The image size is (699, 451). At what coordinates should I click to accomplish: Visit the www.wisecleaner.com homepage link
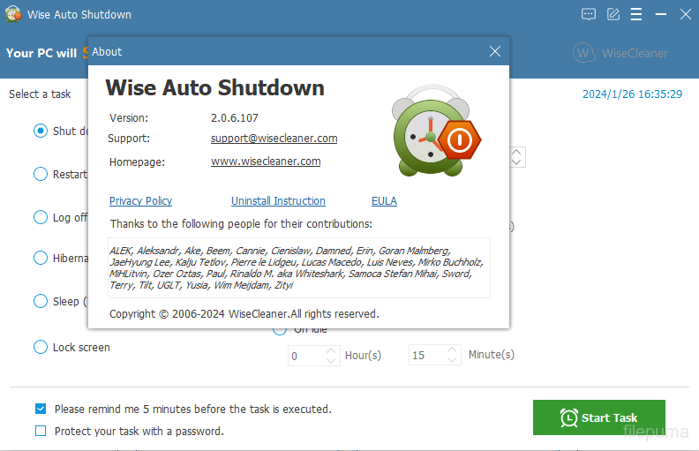266,162
